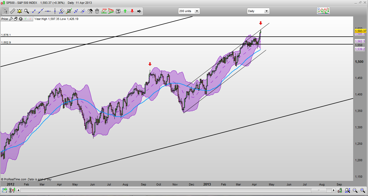The height and width of the screenshot is (196, 368).
Task: Select the line segment drawing tool
Action: pyautogui.click(x=34, y=11)
